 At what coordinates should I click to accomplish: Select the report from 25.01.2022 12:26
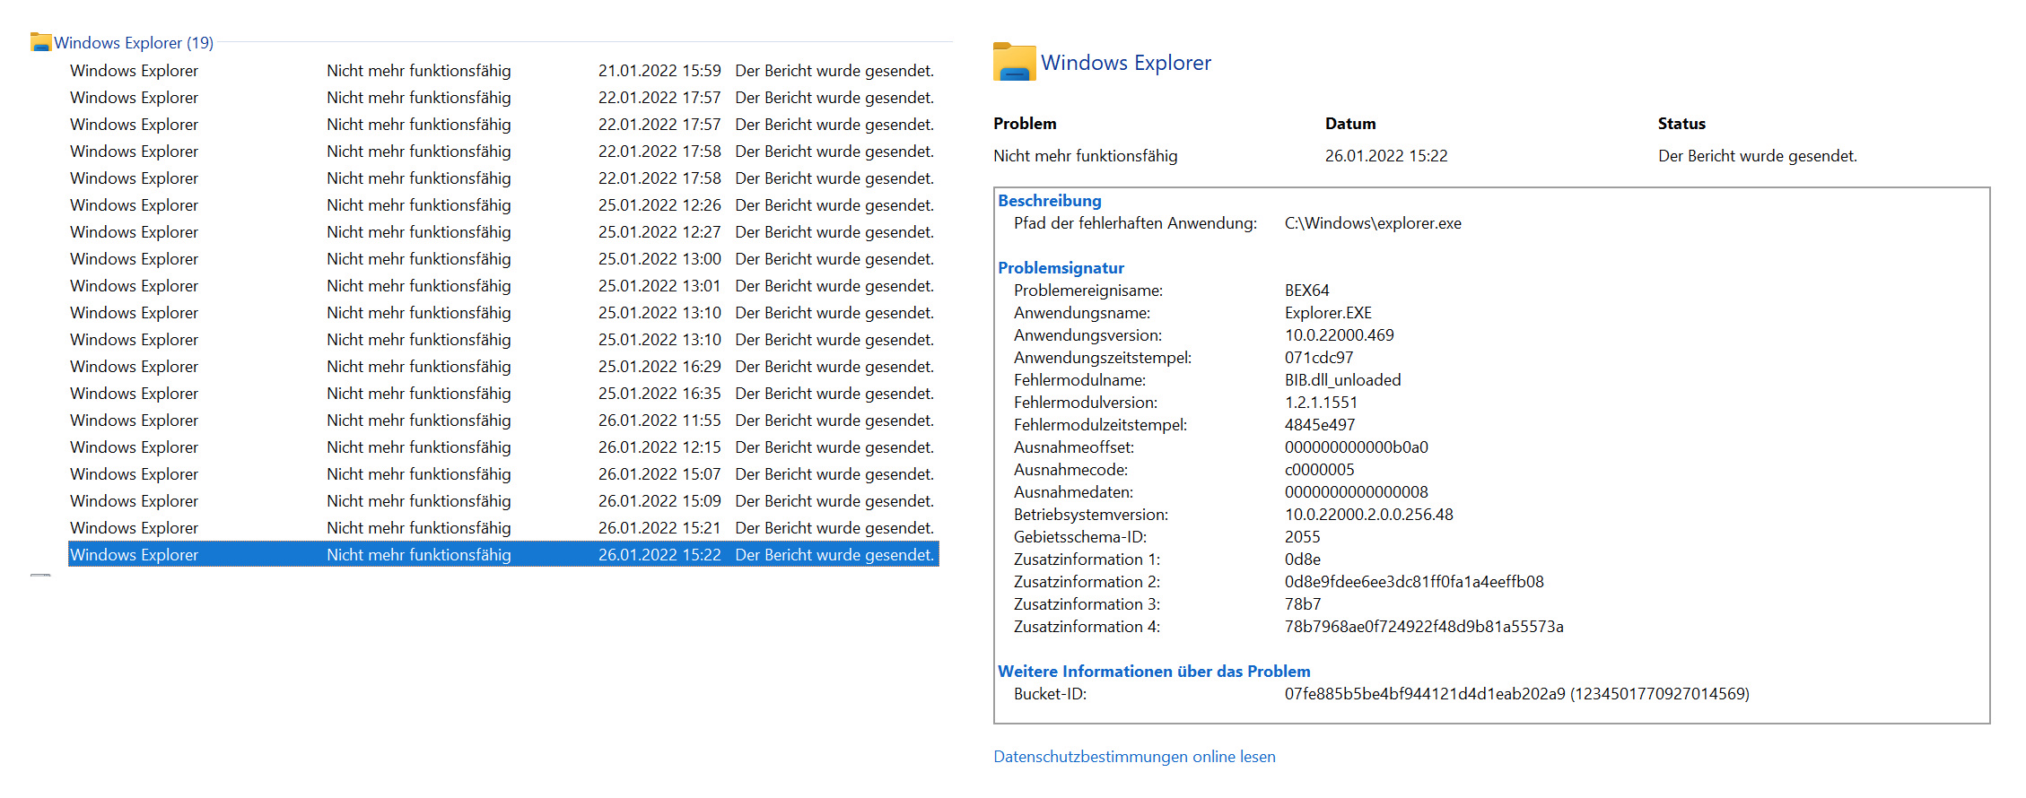pos(503,204)
